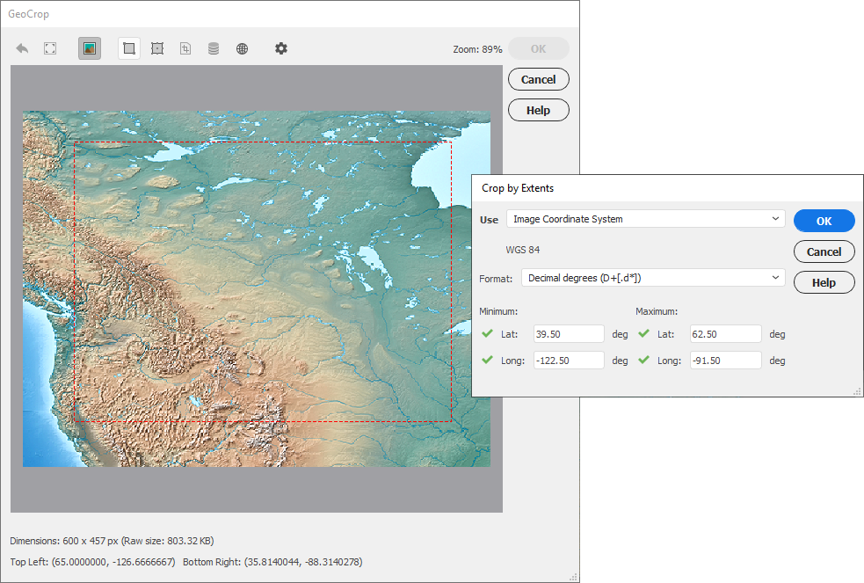Click Cancel in the GeoCrop window

[538, 79]
